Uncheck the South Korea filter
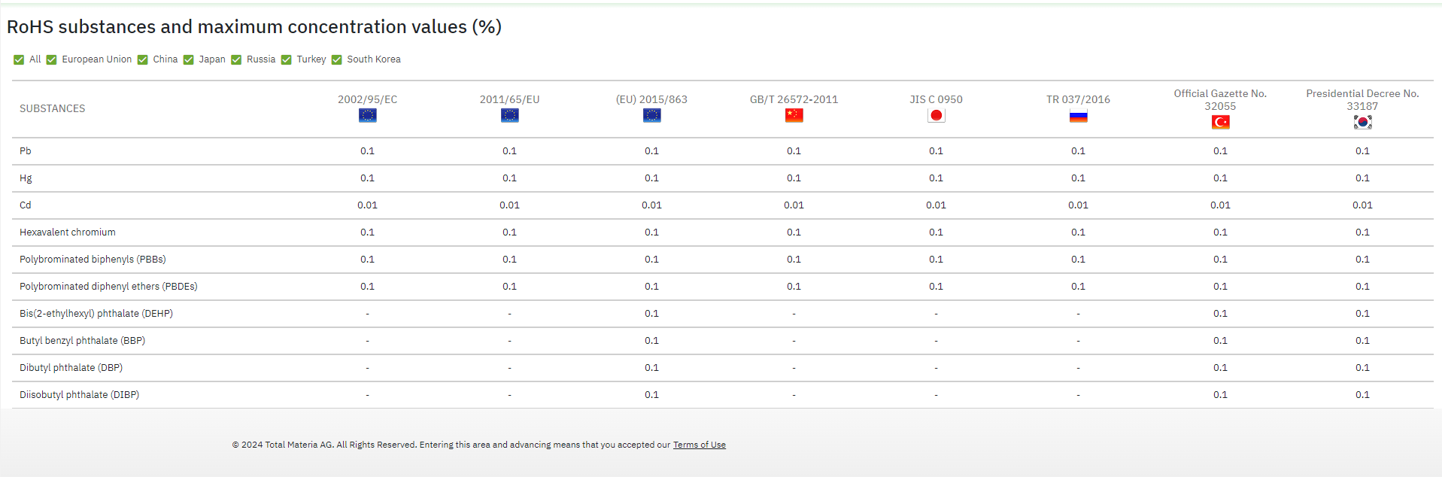This screenshot has width=1442, height=477. click(337, 60)
